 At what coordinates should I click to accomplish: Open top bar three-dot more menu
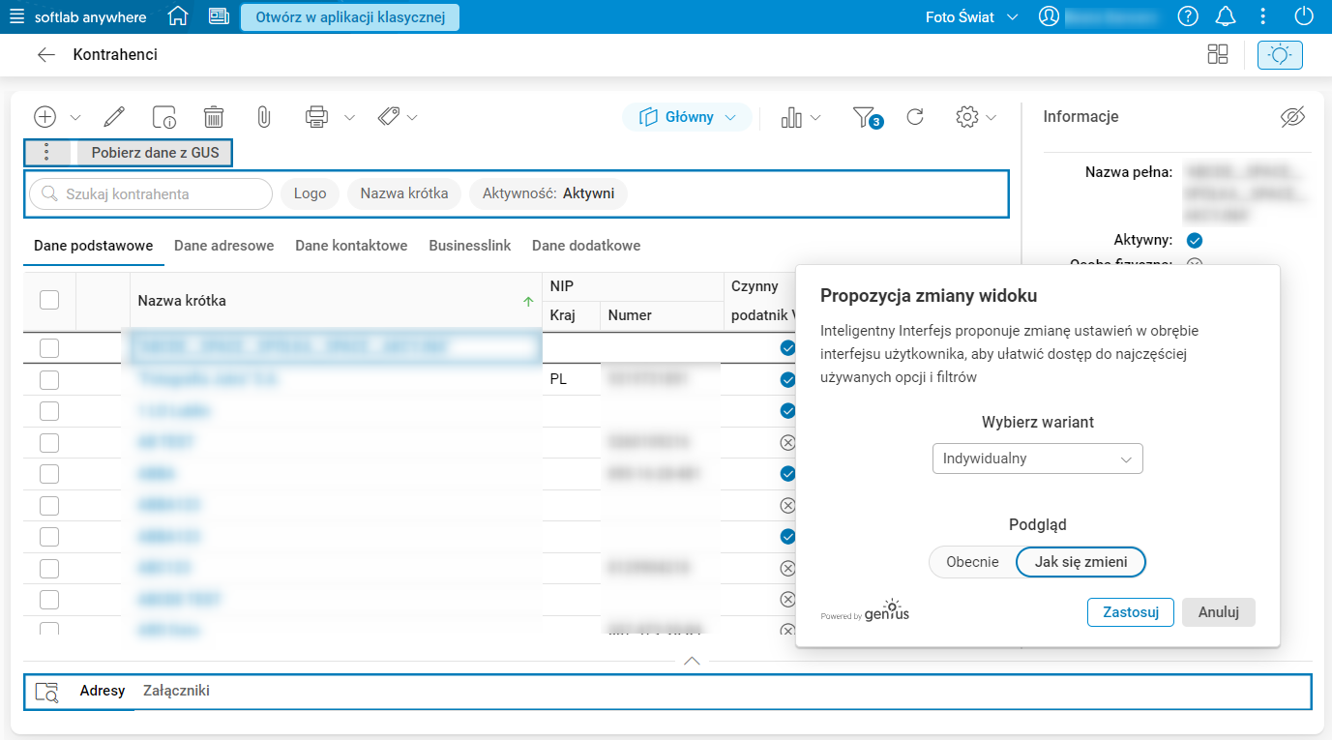pyautogui.click(x=1263, y=16)
